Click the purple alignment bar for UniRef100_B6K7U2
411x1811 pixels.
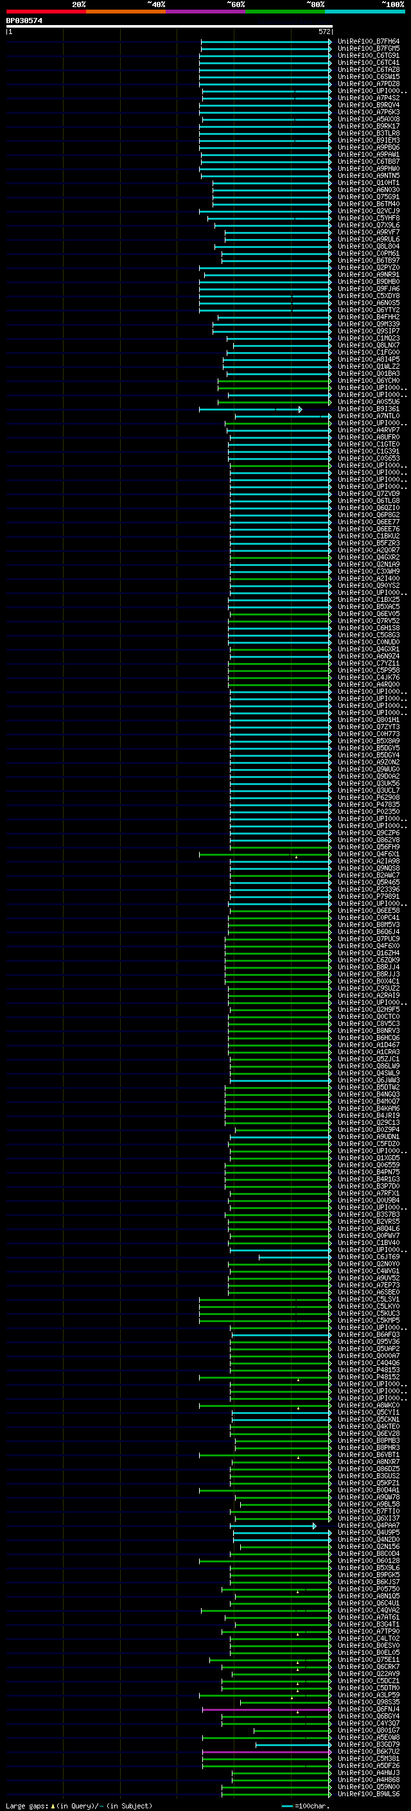pyautogui.click(x=267, y=1752)
